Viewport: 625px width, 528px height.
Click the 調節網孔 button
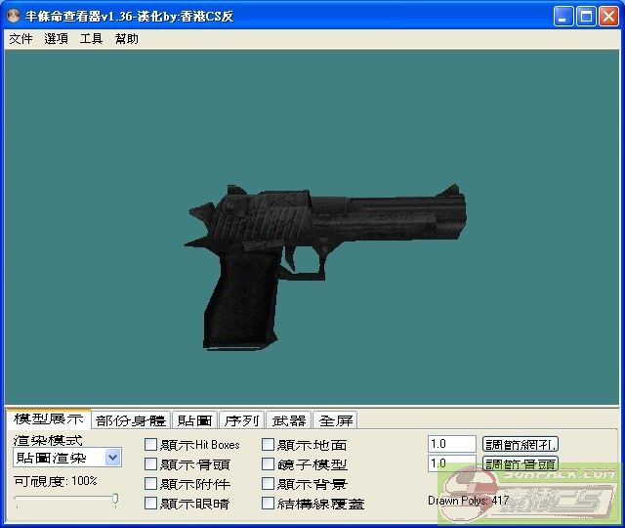[521, 444]
